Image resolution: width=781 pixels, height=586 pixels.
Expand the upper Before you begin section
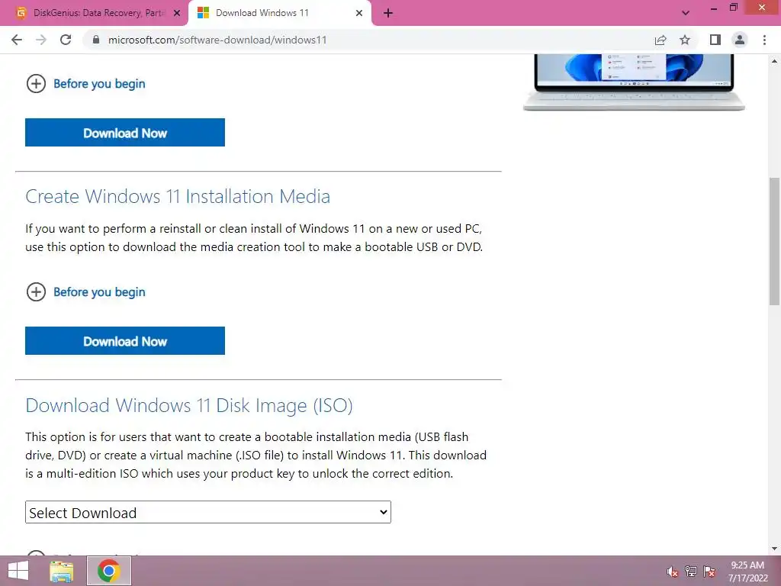(85, 84)
